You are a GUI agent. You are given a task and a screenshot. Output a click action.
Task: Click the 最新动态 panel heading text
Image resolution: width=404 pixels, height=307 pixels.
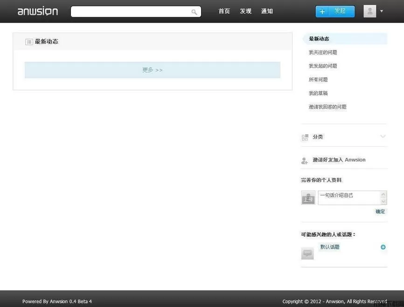pyautogui.click(x=47, y=41)
